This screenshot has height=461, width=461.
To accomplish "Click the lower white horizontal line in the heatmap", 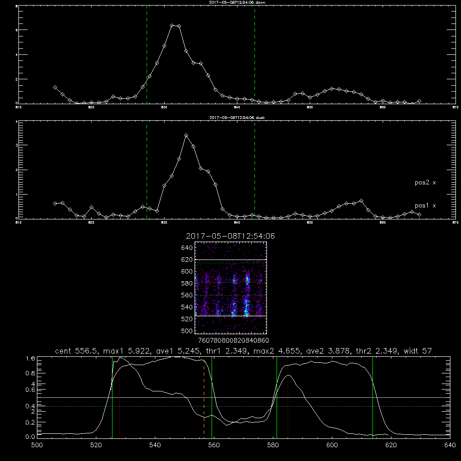I will (x=230, y=316).
